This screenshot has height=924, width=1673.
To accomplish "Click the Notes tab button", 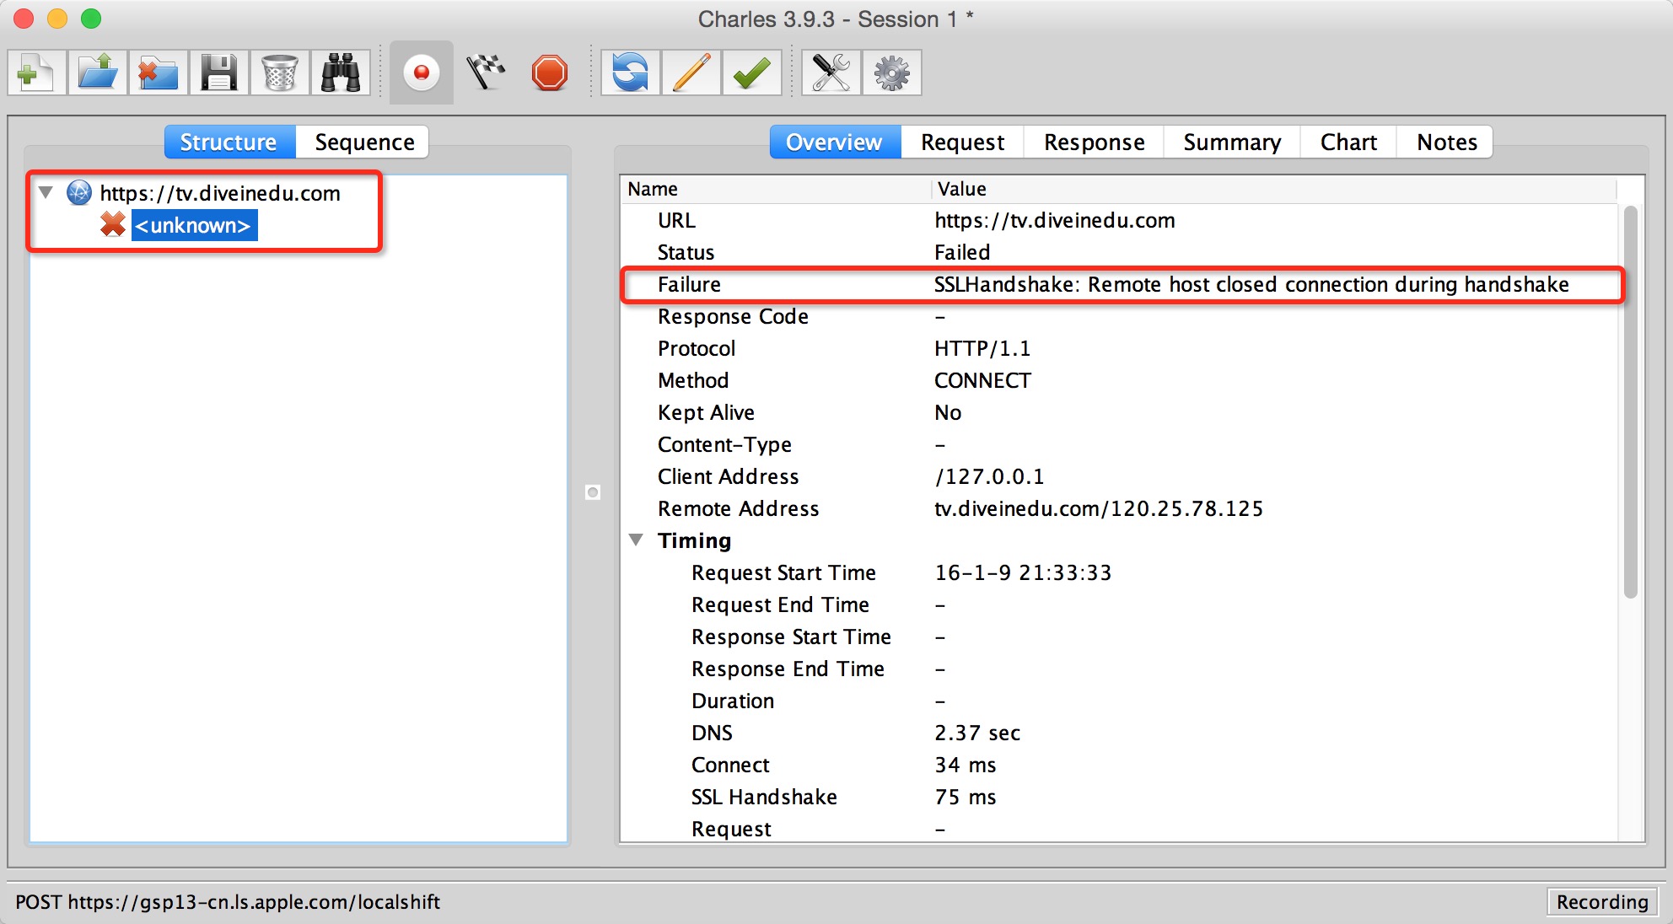I will (x=1445, y=140).
